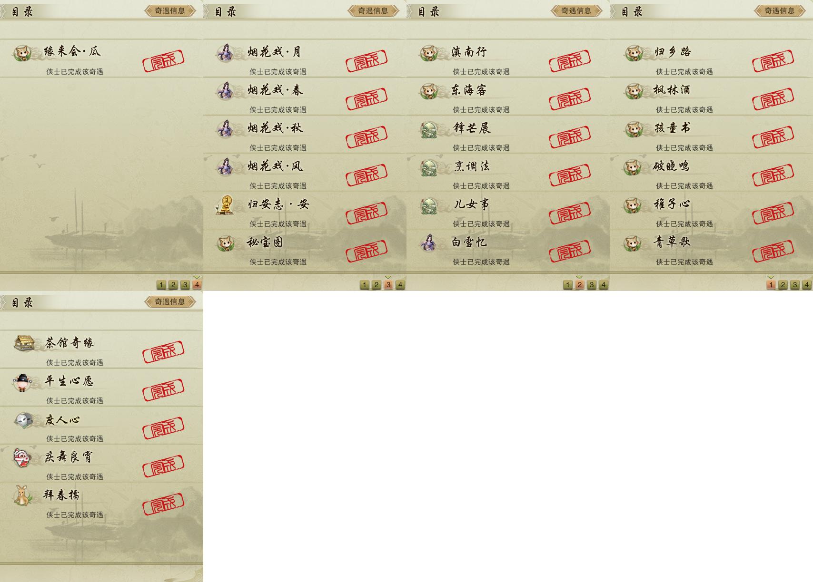Click the lady icon beside 烟花戏·月
The image size is (813, 582).
[x=225, y=52]
